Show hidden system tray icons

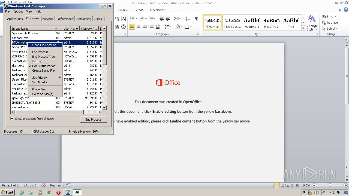coord(304,192)
